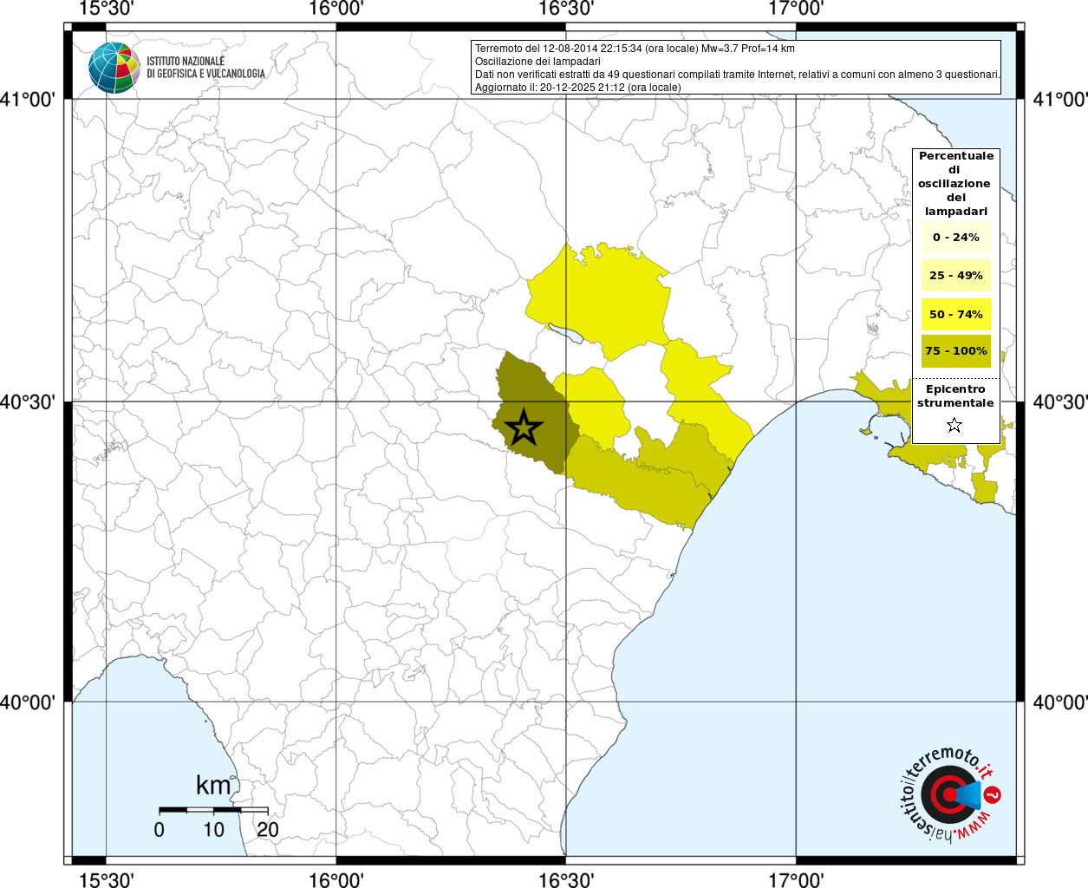Click the bottom axis label 16°30'
1088x888 pixels.
[x=566, y=879]
